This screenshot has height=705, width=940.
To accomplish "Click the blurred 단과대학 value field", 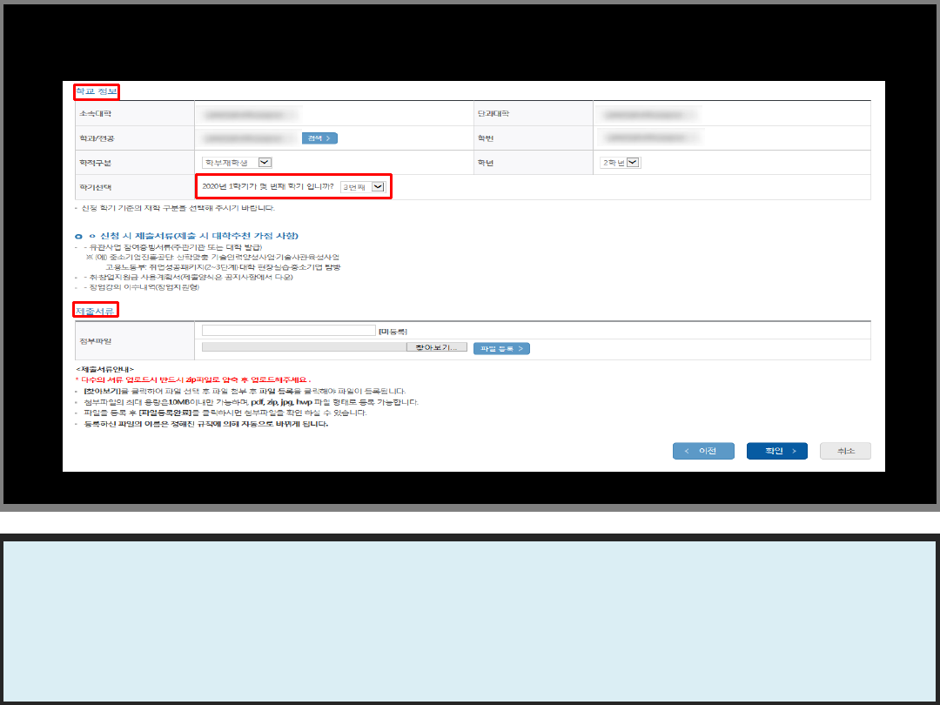I will tap(650, 114).
